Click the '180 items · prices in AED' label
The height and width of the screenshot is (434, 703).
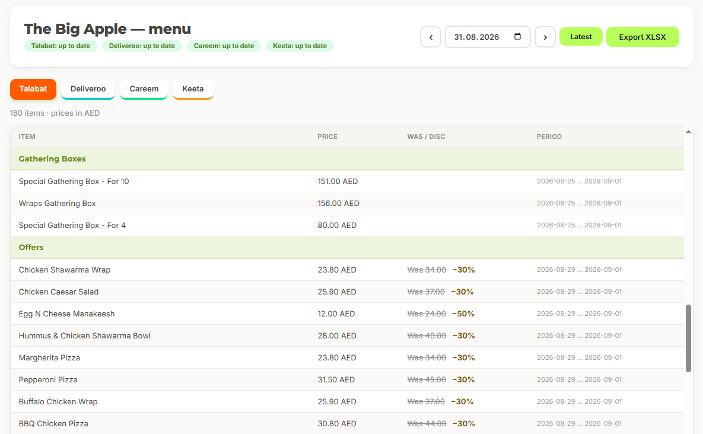pos(55,113)
